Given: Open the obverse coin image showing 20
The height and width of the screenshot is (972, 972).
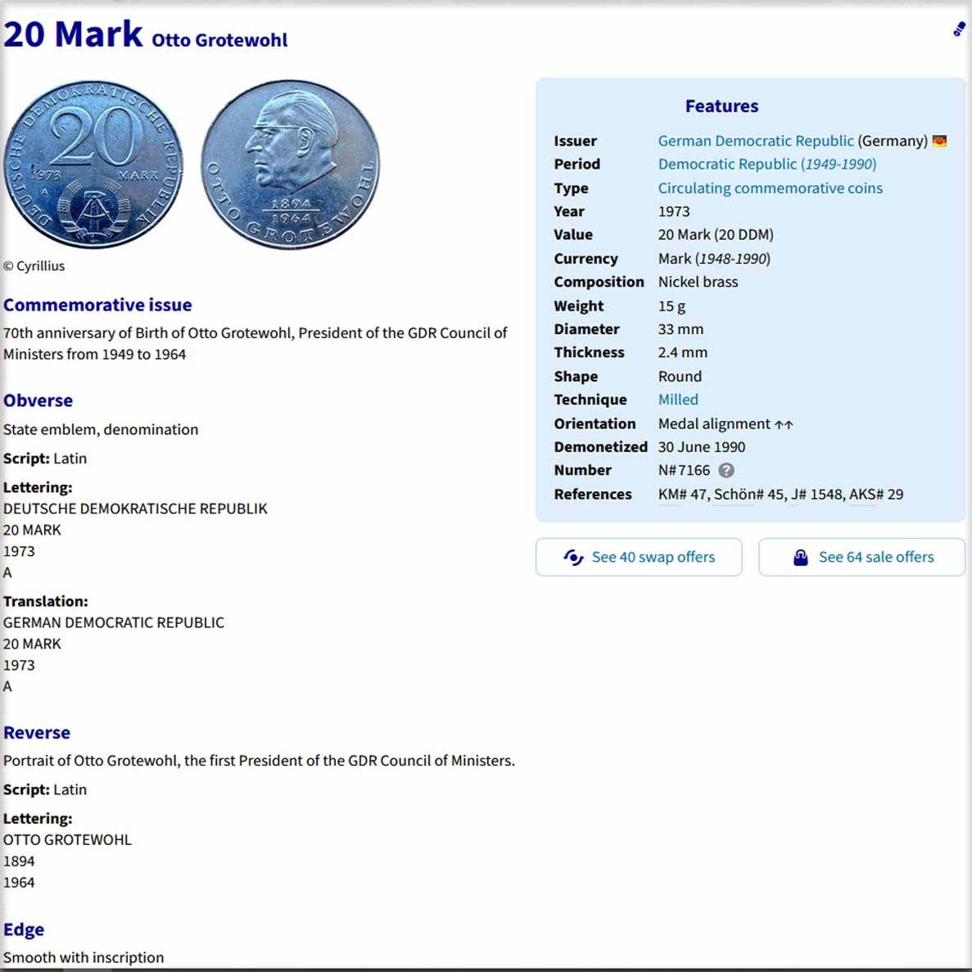Looking at the screenshot, I should pyautogui.click(x=93, y=165).
